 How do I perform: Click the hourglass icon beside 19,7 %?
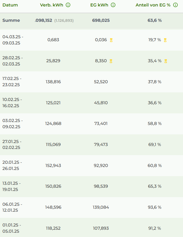(x=165, y=40)
